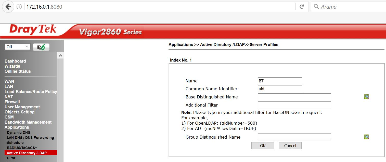The height and width of the screenshot is (162, 386).
Task: Expand the WAN menu
Action: click(x=9, y=81)
